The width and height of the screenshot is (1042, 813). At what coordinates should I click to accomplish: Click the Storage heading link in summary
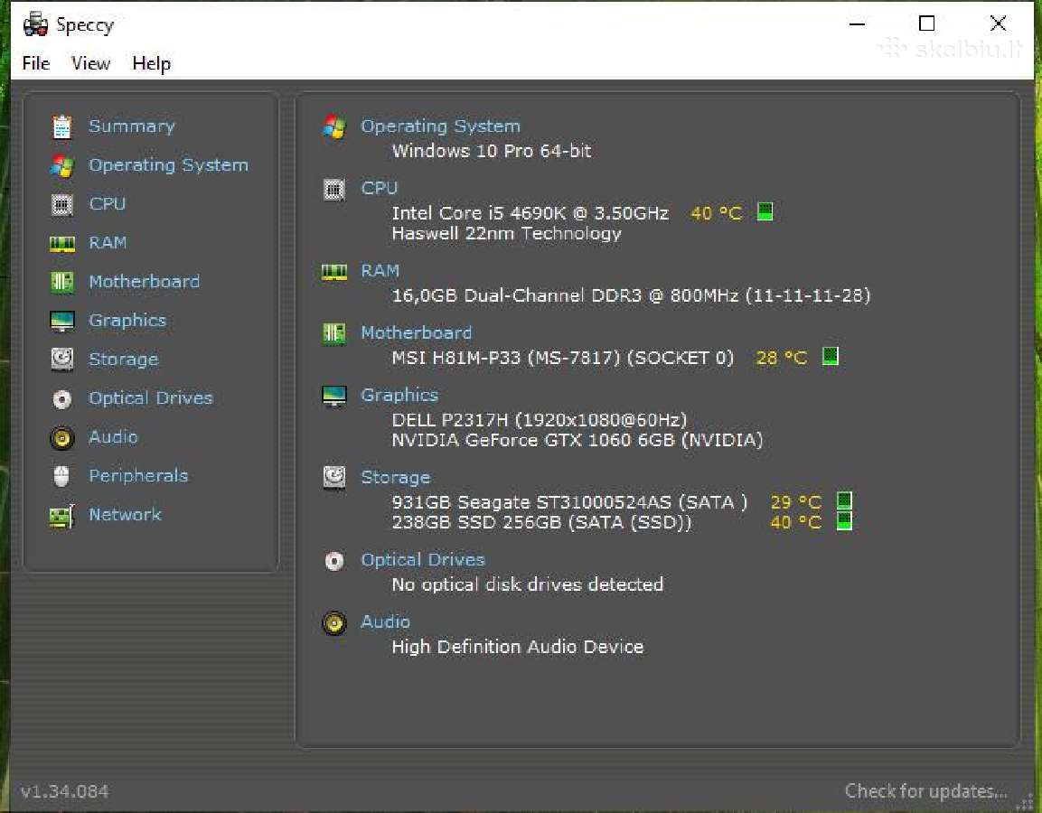click(x=396, y=478)
